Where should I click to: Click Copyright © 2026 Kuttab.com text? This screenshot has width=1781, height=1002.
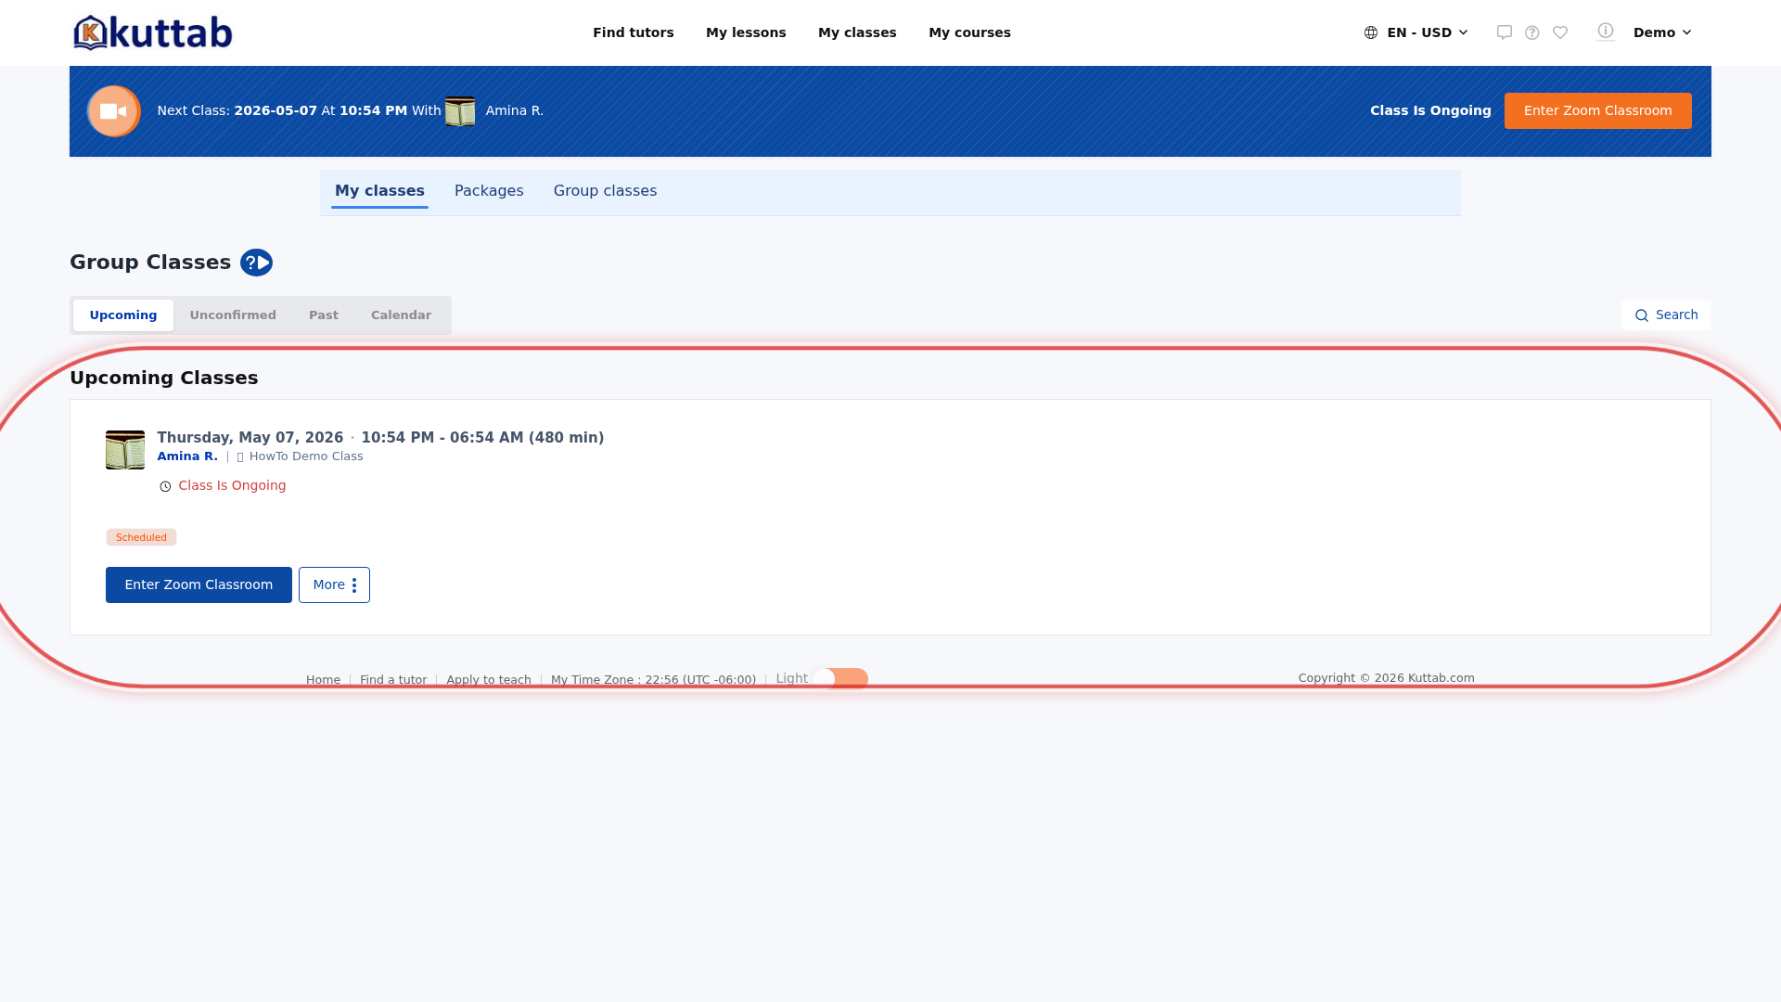(1386, 678)
